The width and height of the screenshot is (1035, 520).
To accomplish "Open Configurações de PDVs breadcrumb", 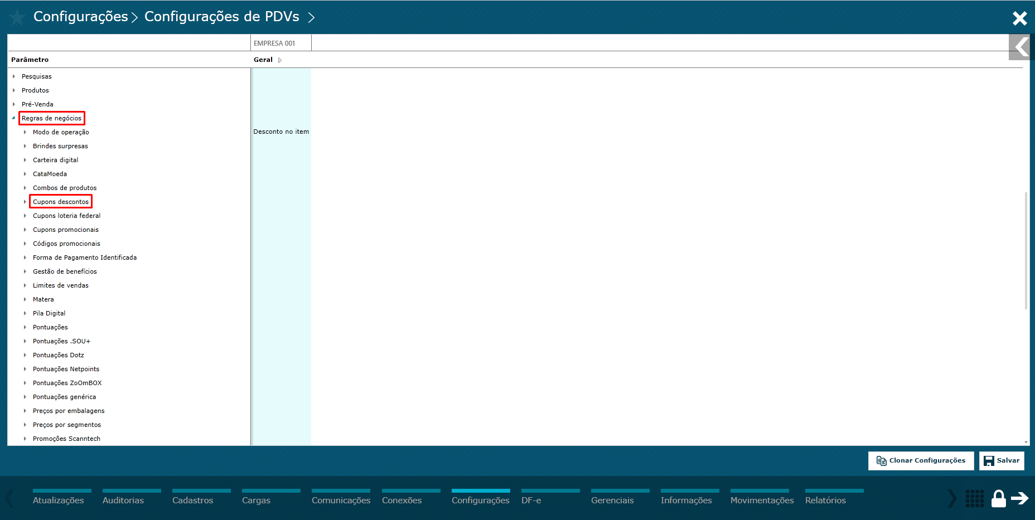I will (222, 17).
